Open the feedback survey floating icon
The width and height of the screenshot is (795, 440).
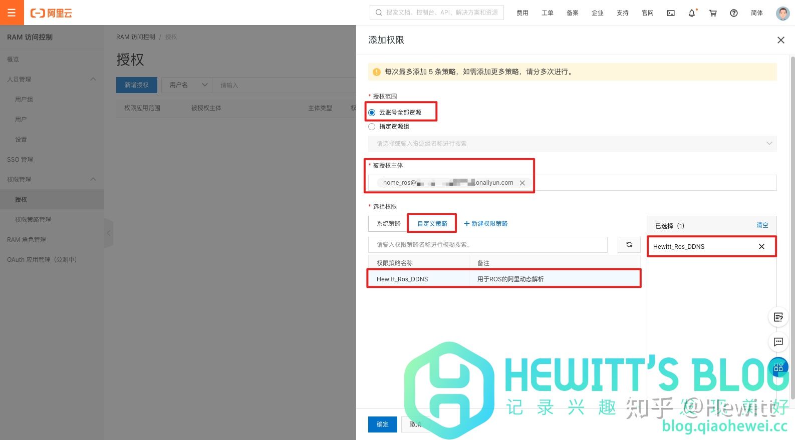[x=778, y=317]
